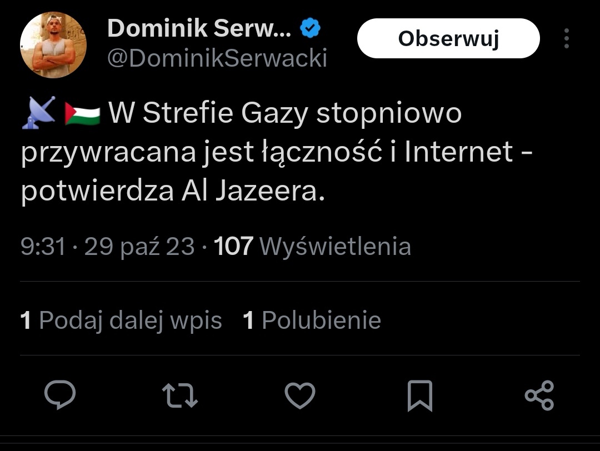The height and width of the screenshot is (451, 600).
Task: Like the post with the heart icon
Action: [300, 395]
